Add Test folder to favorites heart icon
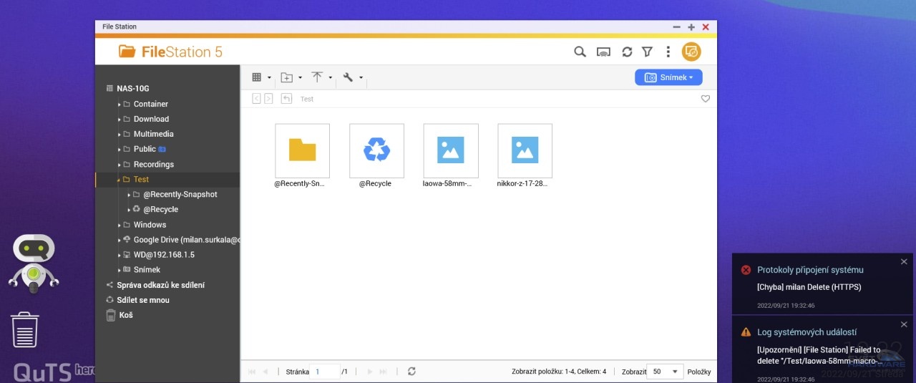Image resolution: width=916 pixels, height=383 pixels. 705,99
